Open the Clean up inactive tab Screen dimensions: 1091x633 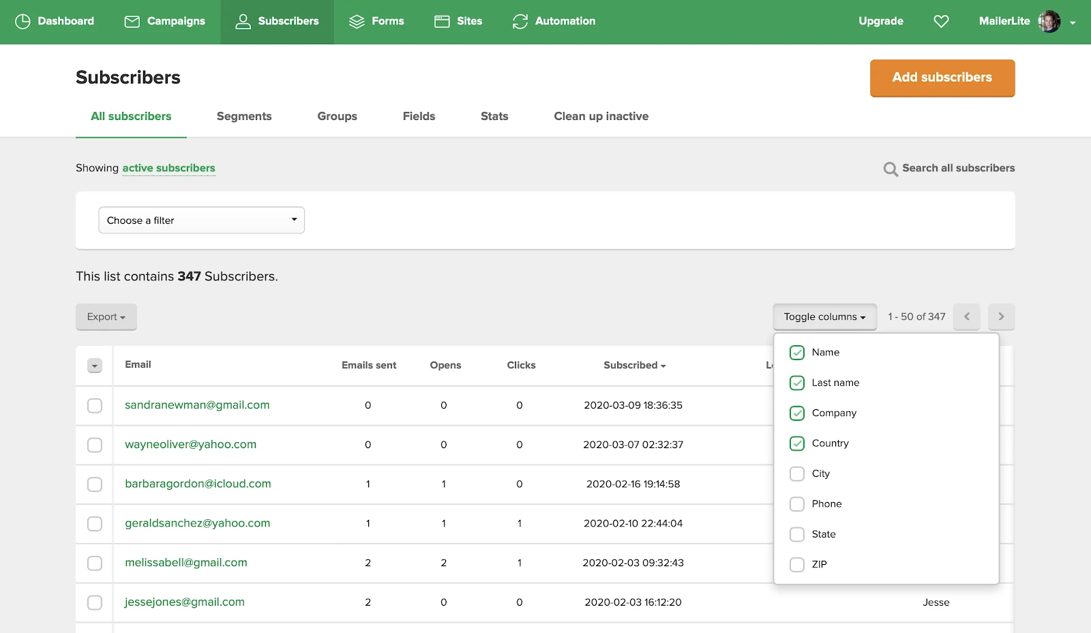point(601,117)
